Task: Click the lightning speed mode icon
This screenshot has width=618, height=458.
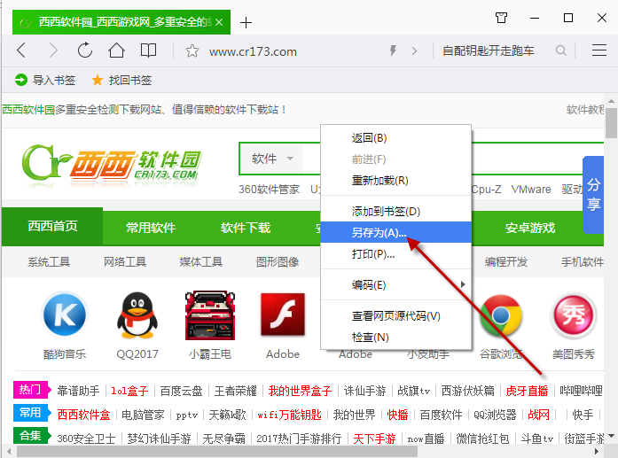Action: pos(393,50)
